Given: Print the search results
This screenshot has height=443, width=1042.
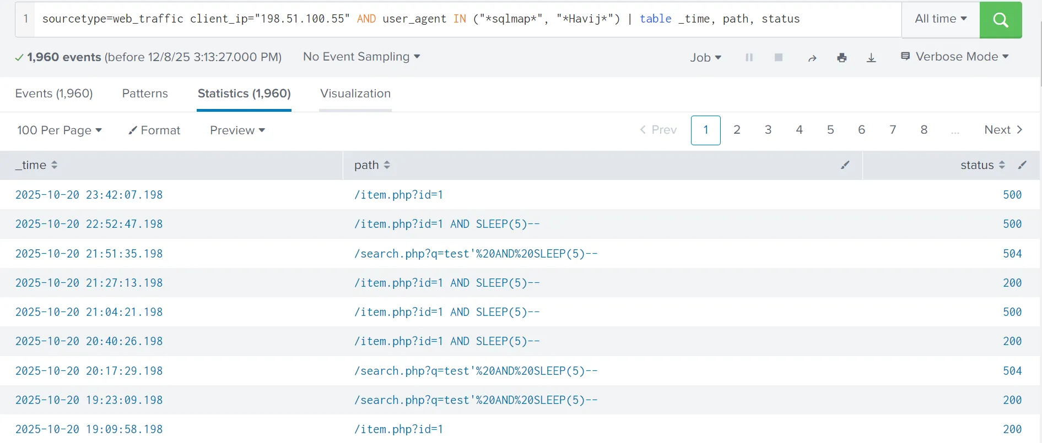Looking at the screenshot, I should [842, 57].
